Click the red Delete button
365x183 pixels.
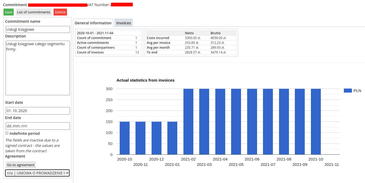60,12
